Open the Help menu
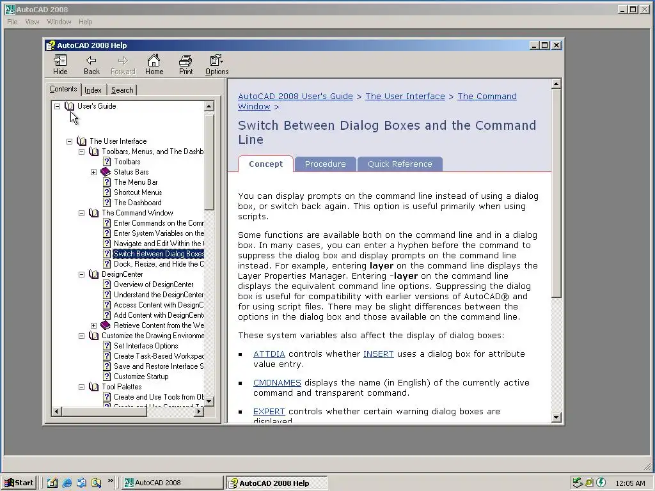The width and height of the screenshot is (655, 491). coord(85,22)
